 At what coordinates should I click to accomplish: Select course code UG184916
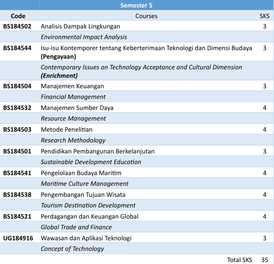(18, 238)
